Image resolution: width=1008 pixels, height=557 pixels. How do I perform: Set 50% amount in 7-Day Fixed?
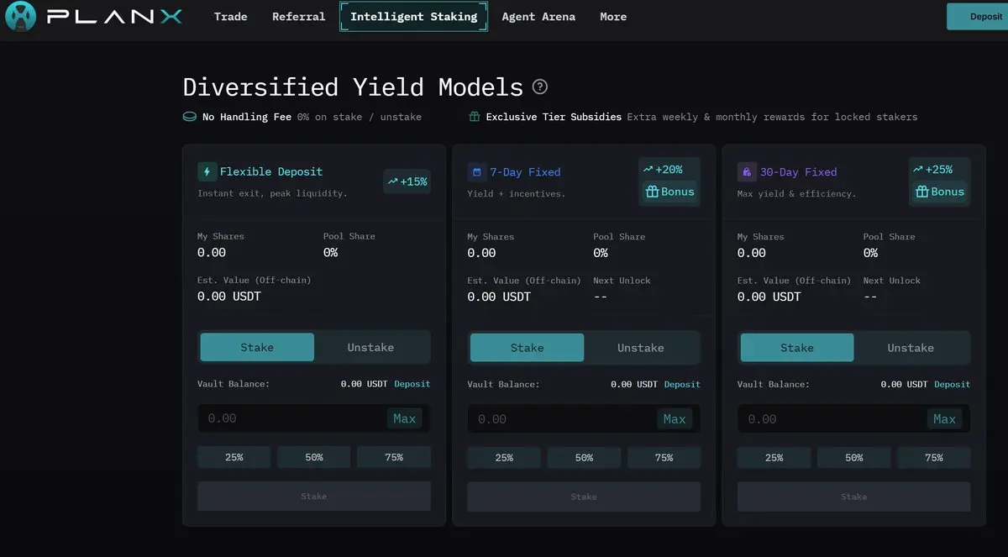click(584, 458)
